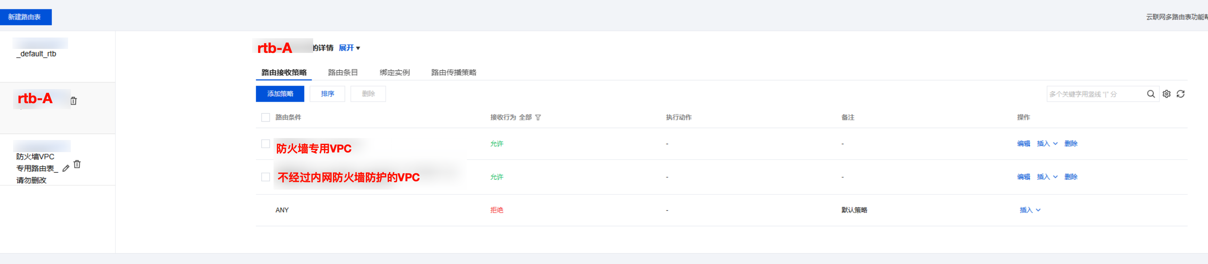Check the 防火墙专用VPC row checkbox
The image size is (1208, 264).
pyautogui.click(x=265, y=144)
